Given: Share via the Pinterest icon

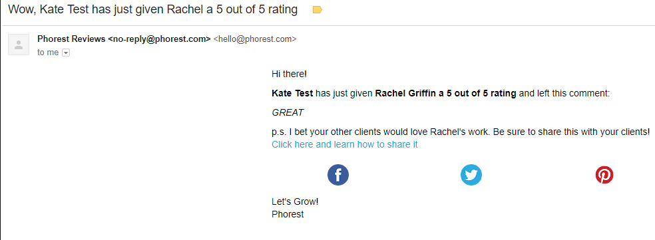Looking at the screenshot, I should click(x=604, y=175).
